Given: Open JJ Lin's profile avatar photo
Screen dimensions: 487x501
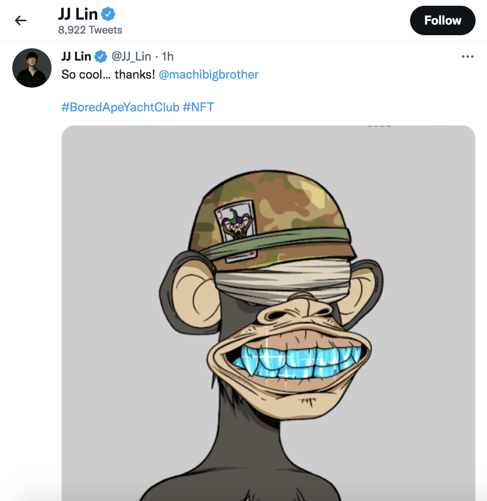Looking at the screenshot, I should [x=32, y=68].
